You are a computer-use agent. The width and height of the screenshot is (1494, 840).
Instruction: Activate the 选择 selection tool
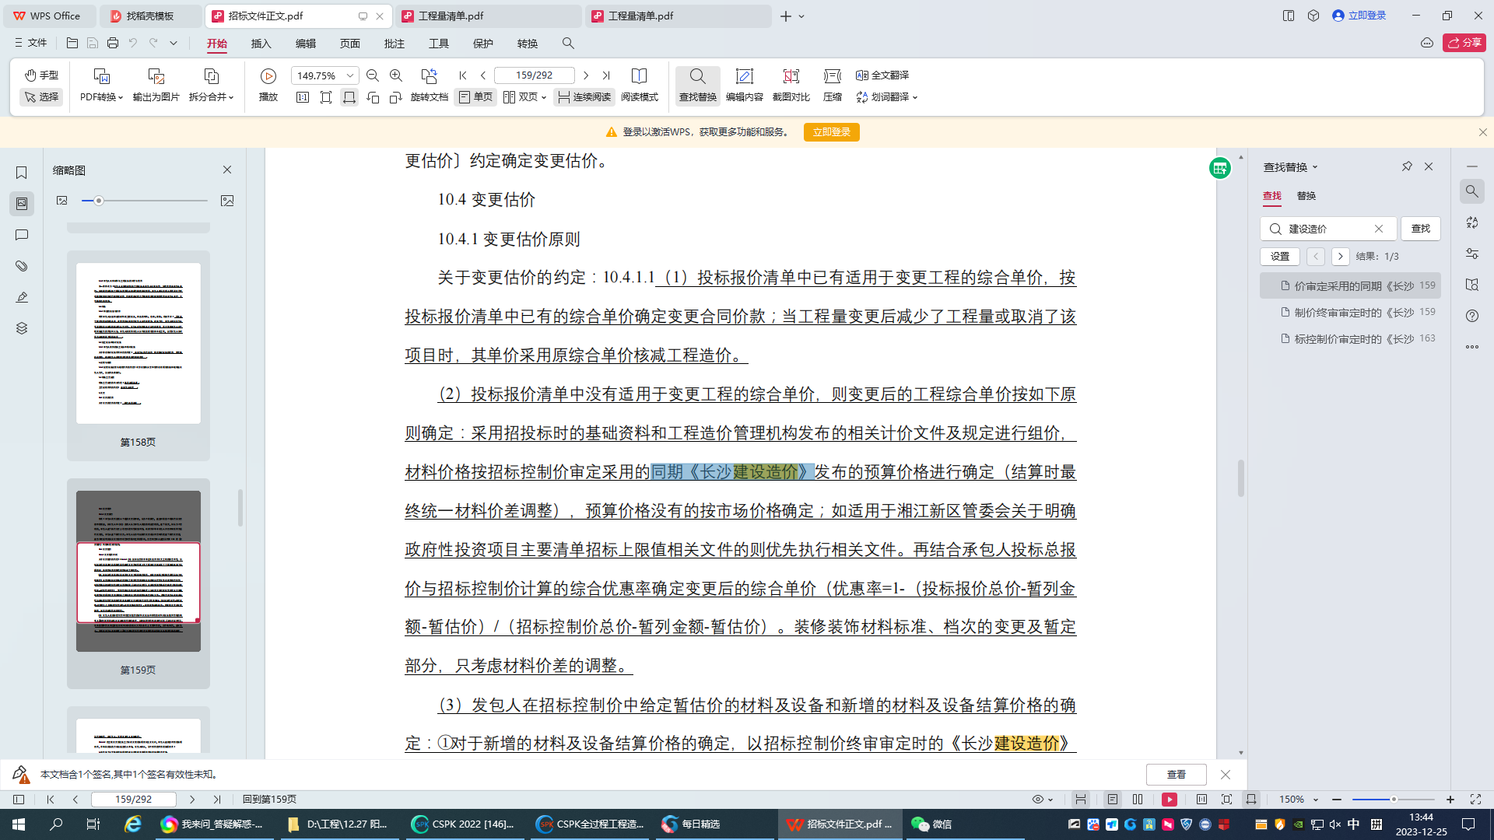pos(41,96)
